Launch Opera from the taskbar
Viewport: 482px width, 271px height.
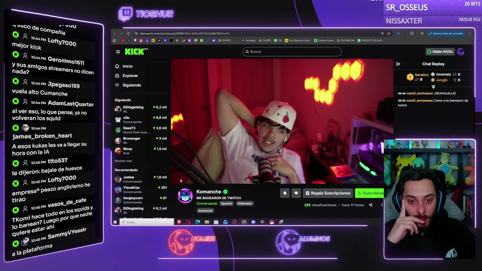click(x=188, y=222)
